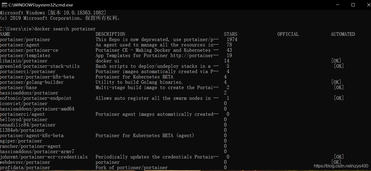Select johnvmt/portainer-ecr-credentials entry
The height and width of the screenshot is (171, 371).
point(44,157)
